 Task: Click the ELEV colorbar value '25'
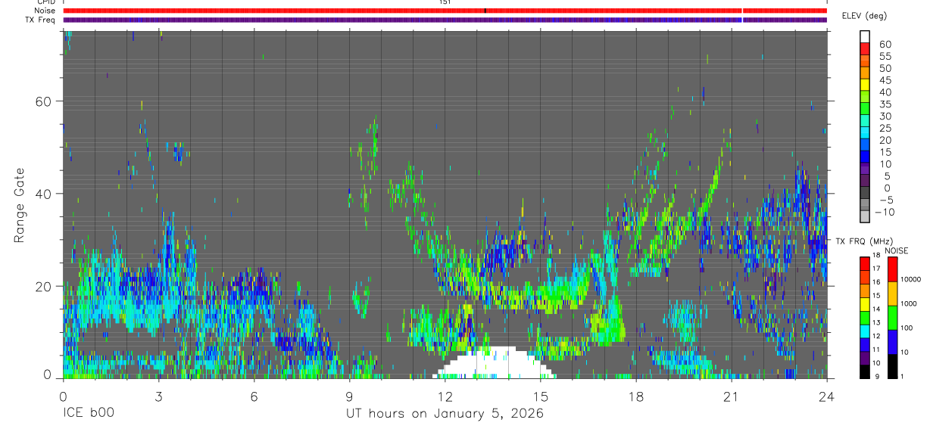coord(885,128)
